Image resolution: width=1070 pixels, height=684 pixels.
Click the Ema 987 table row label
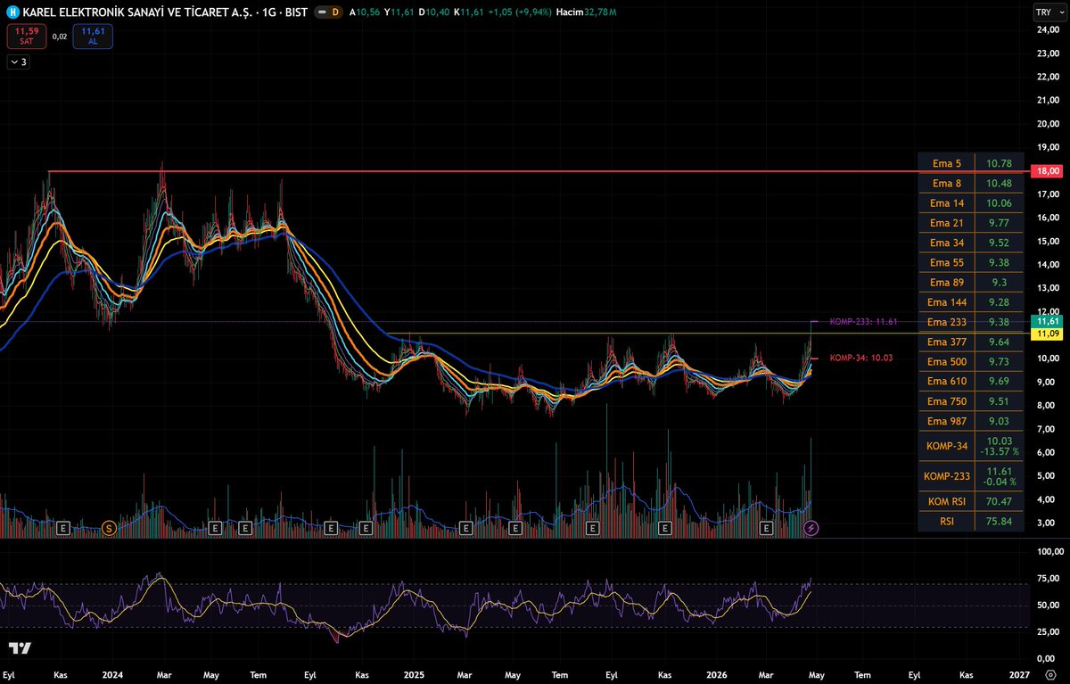946,421
